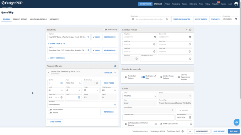241x135 pixels.
Task: Click the Ship From search magnifier icon
Action: click(88, 37)
